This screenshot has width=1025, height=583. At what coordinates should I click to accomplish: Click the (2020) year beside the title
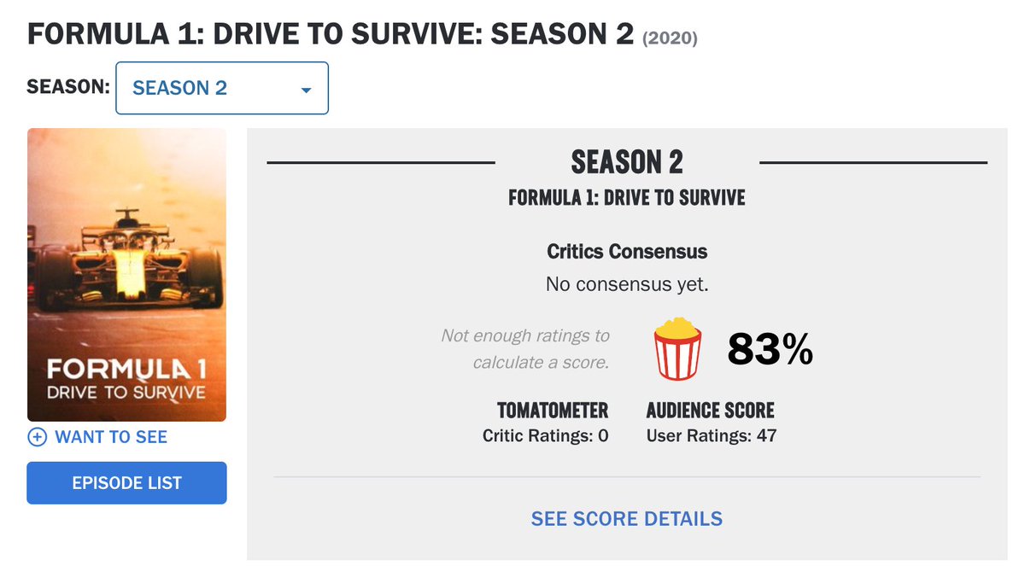pyautogui.click(x=670, y=38)
